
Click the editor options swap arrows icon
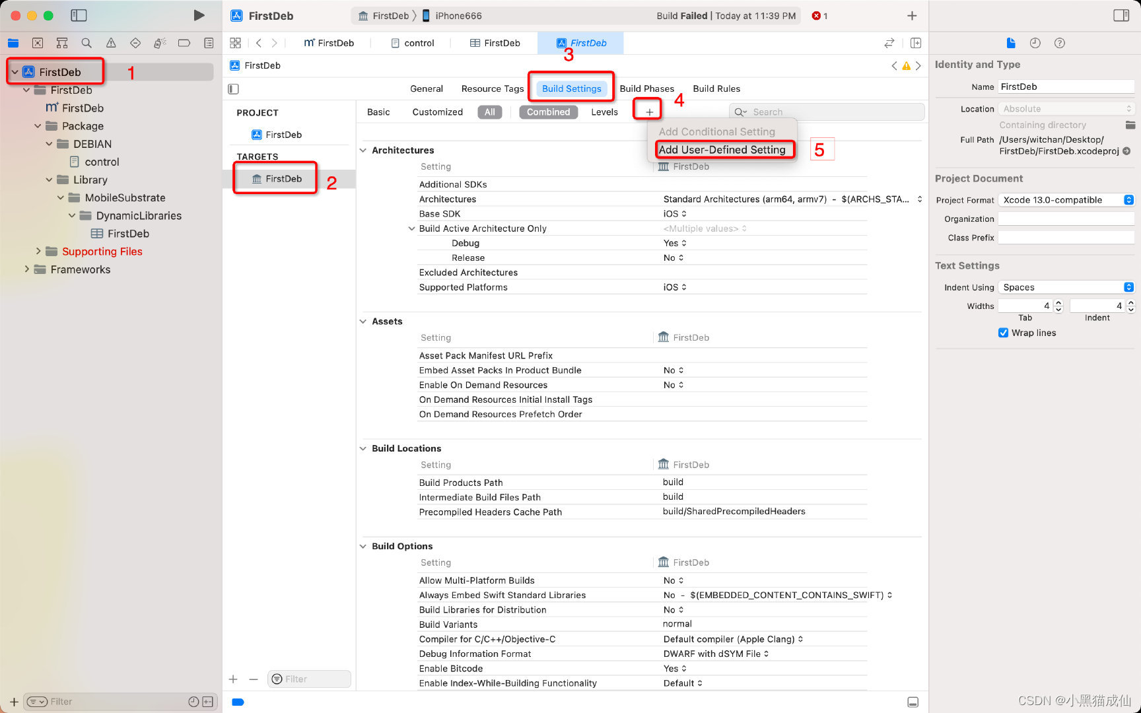(889, 43)
